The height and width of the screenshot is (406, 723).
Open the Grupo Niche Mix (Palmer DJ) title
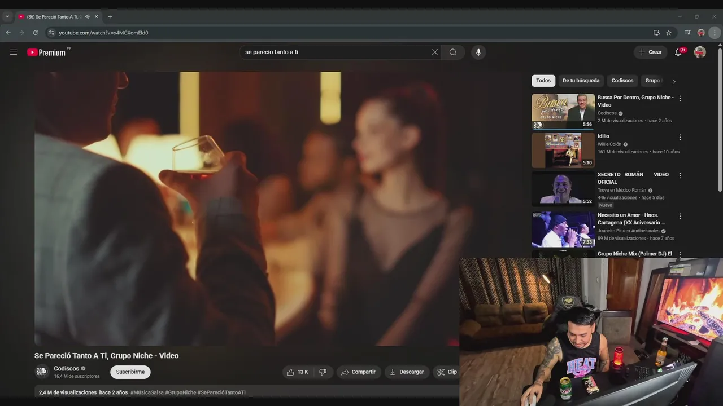point(635,254)
